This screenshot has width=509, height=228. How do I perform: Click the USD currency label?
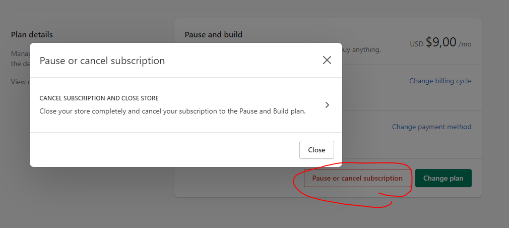click(x=416, y=44)
